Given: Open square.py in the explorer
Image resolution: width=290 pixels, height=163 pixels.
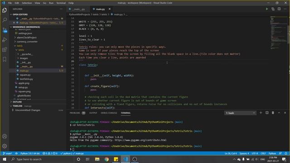Looking at the screenshot, I should point(25,75).
